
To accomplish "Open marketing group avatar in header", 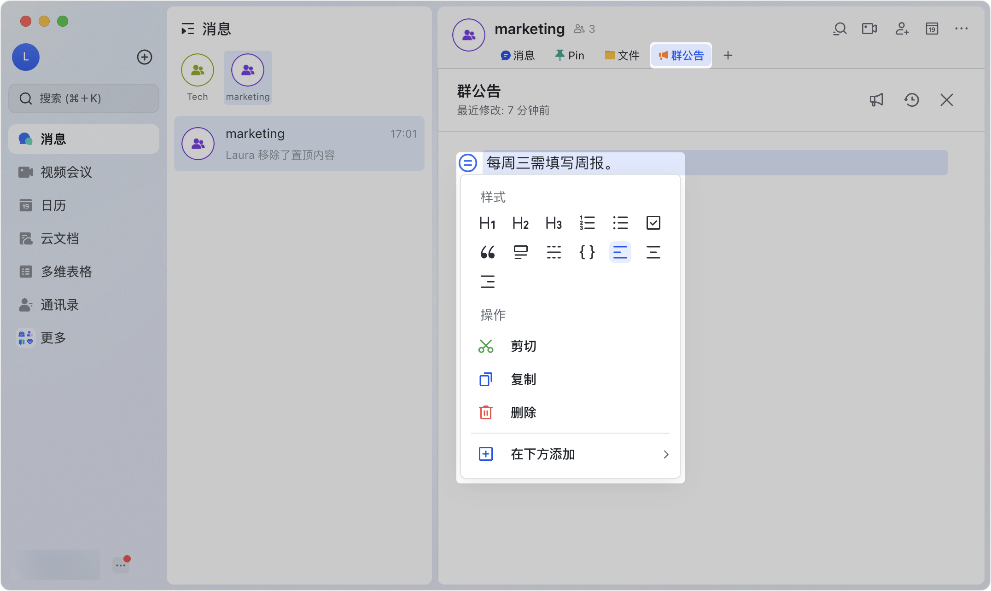I will click(469, 35).
